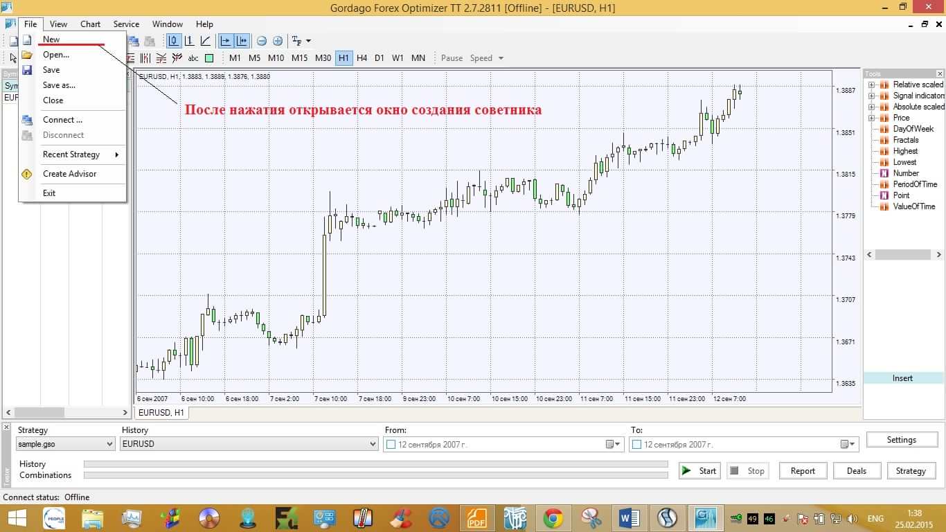Screen dimensions: 946x532
Task: Toggle the H1 timeframe button
Action: pyautogui.click(x=344, y=58)
